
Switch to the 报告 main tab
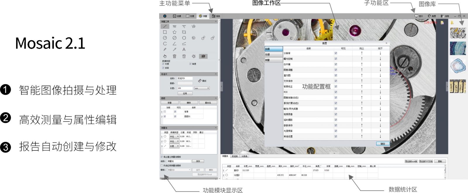(x=216, y=16)
